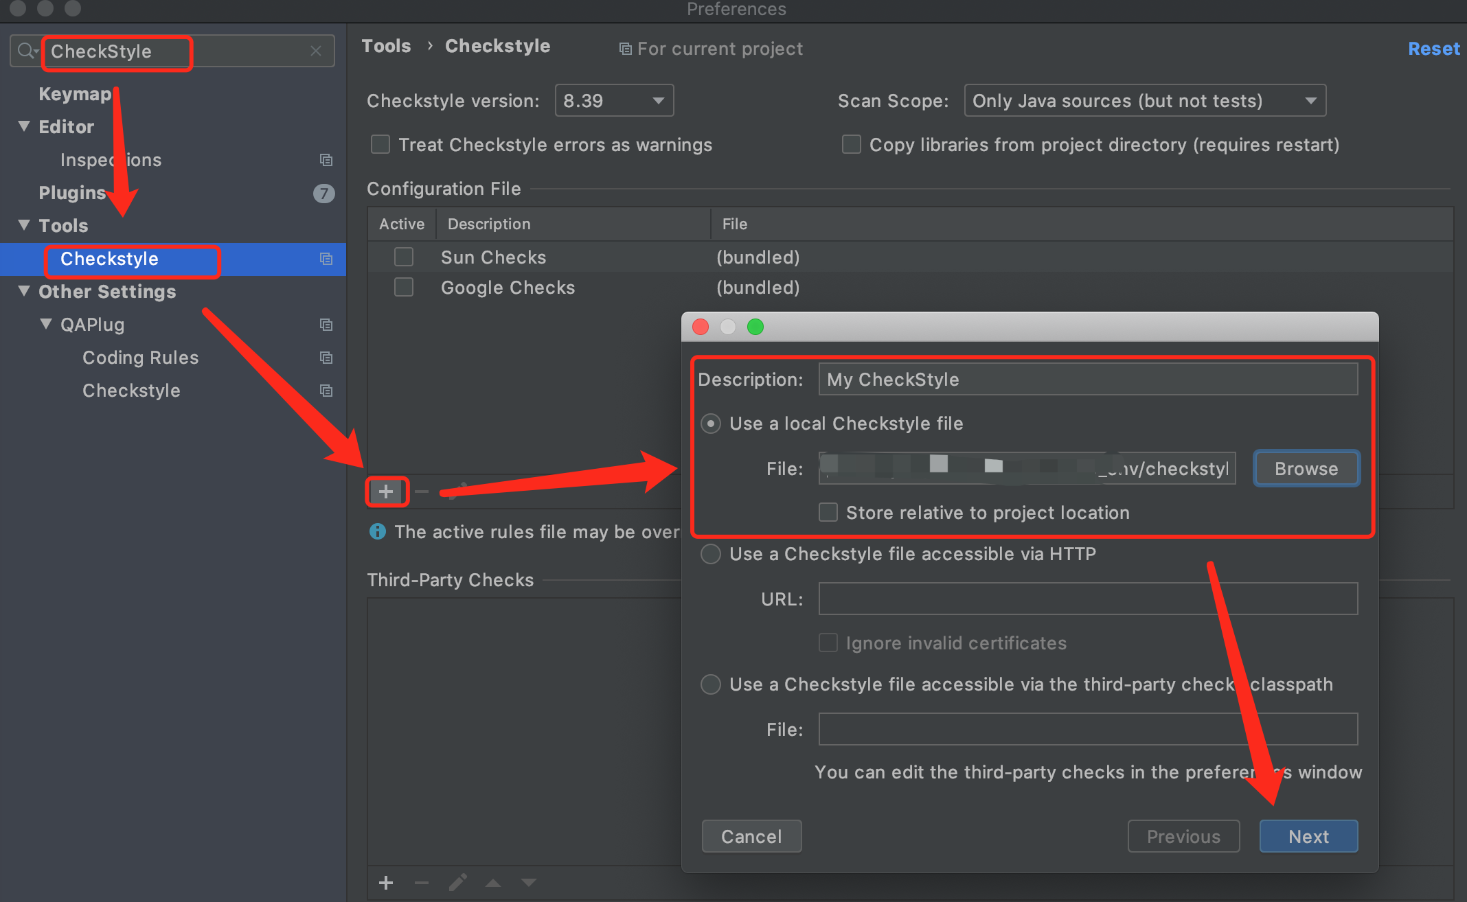Click project-level icon beside Tools Checkstyle

tap(326, 259)
